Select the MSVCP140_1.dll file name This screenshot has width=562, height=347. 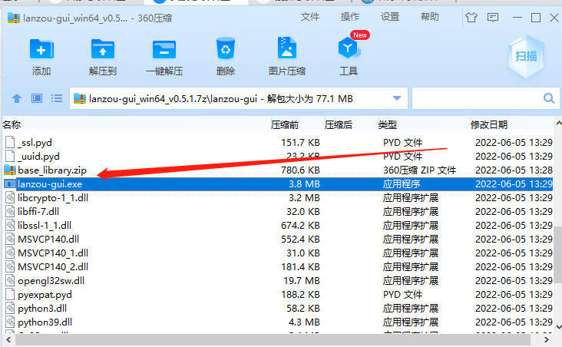click(53, 253)
